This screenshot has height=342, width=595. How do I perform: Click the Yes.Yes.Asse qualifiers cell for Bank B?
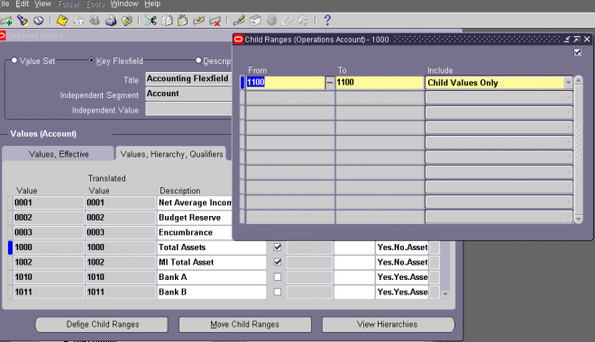(x=402, y=292)
